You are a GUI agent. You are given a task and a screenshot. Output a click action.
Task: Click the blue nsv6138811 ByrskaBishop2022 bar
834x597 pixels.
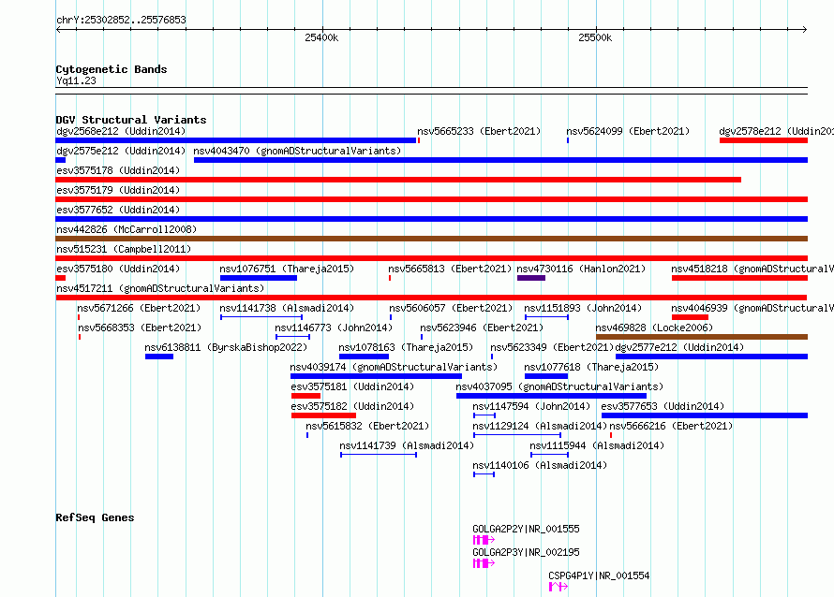click(x=159, y=357)
